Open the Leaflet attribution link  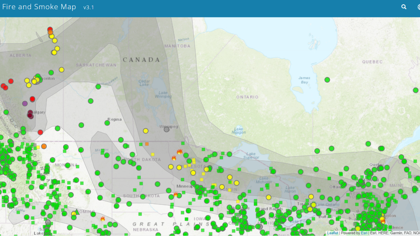pyautogui.click(x=332, y=233)
